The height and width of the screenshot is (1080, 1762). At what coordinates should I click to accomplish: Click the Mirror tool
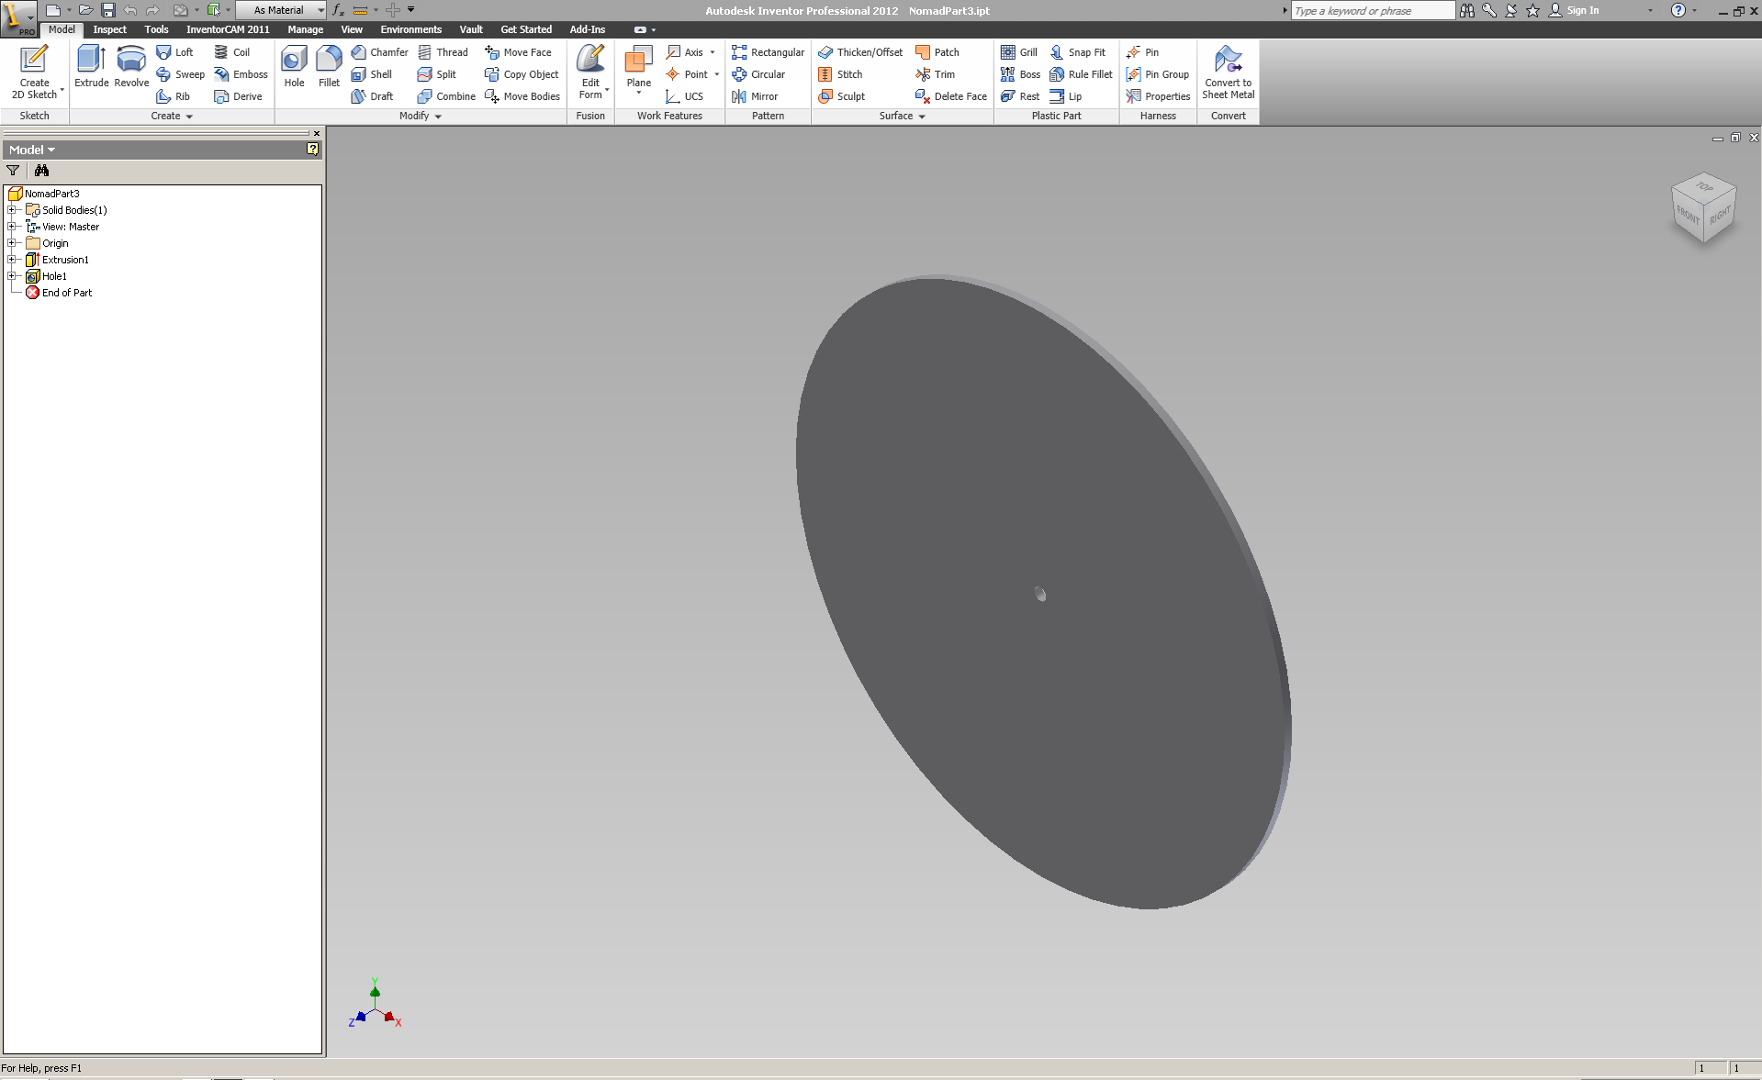[x=755, y=96]
